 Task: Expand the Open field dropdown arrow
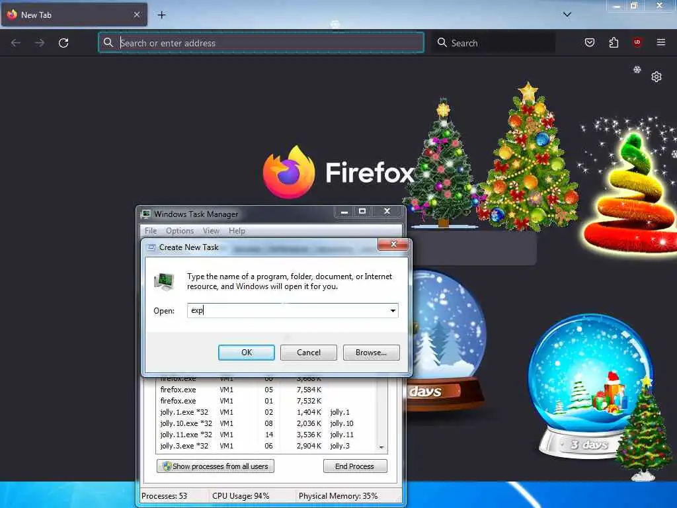click(393, 311)
